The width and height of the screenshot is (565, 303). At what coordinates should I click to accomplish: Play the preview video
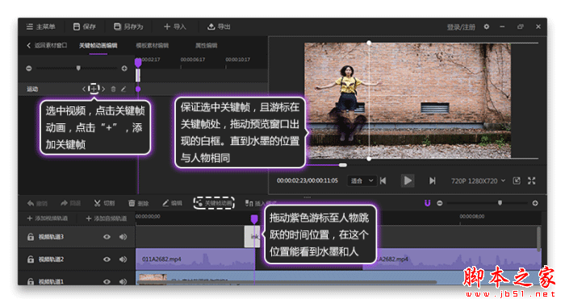click(408, 181)
